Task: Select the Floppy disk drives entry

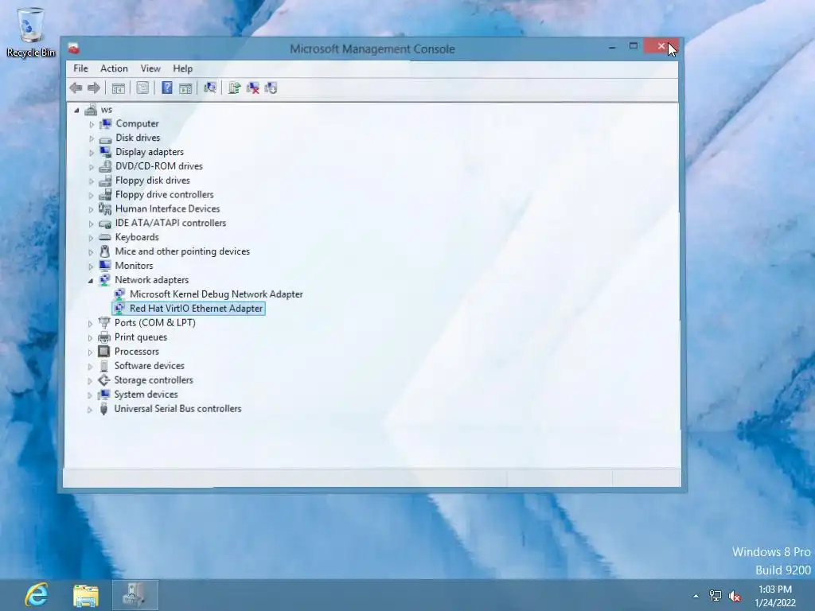Action: click(152, 181)
